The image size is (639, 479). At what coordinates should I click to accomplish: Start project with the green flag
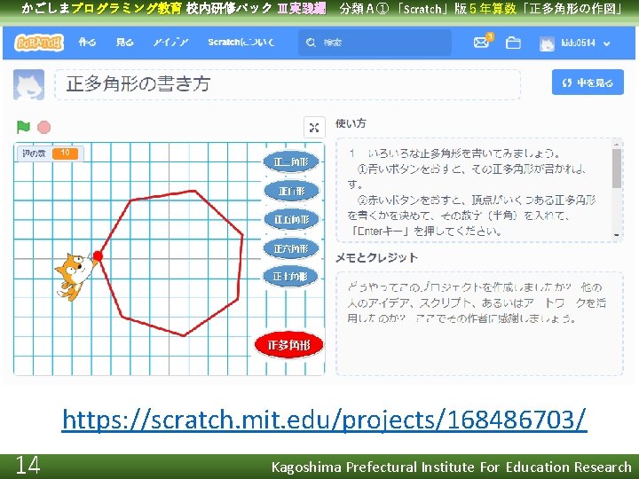(23, 127)
